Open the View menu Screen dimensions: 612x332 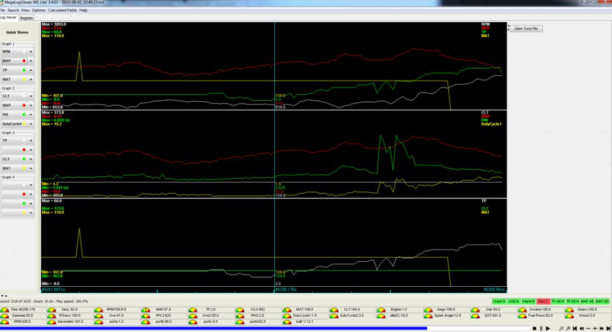(25, 10)
